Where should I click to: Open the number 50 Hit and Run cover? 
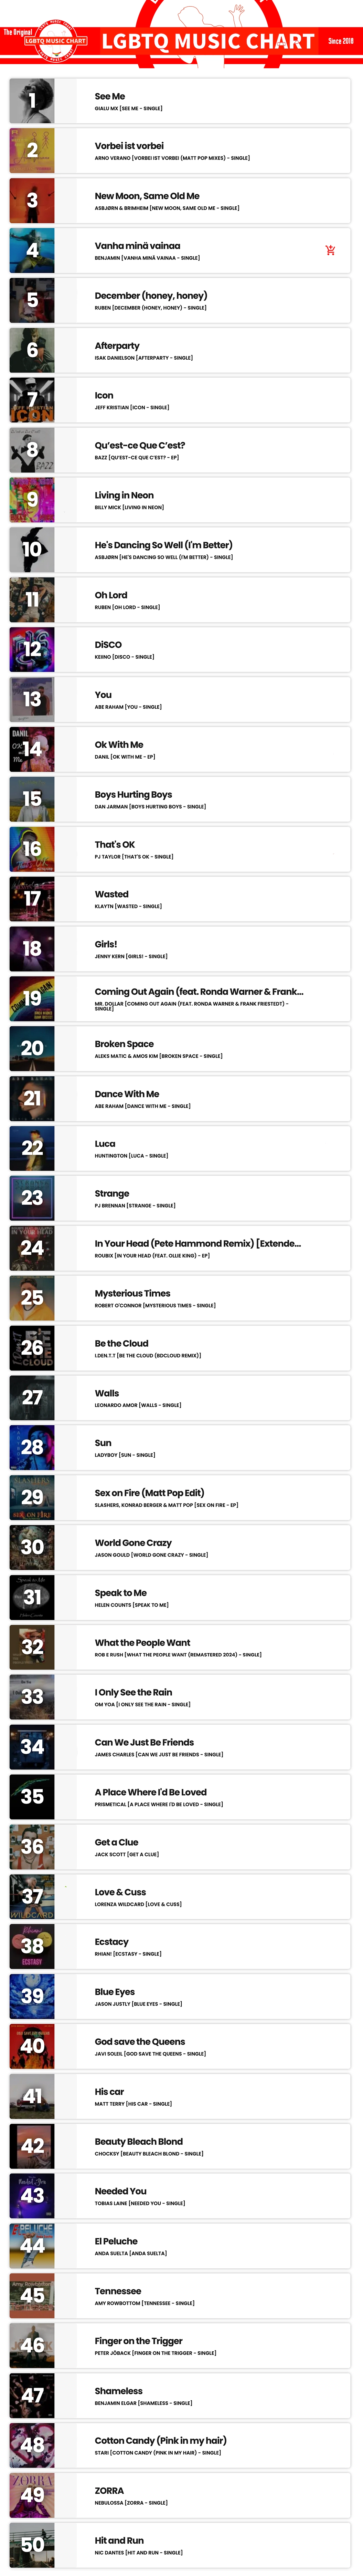32,2545
